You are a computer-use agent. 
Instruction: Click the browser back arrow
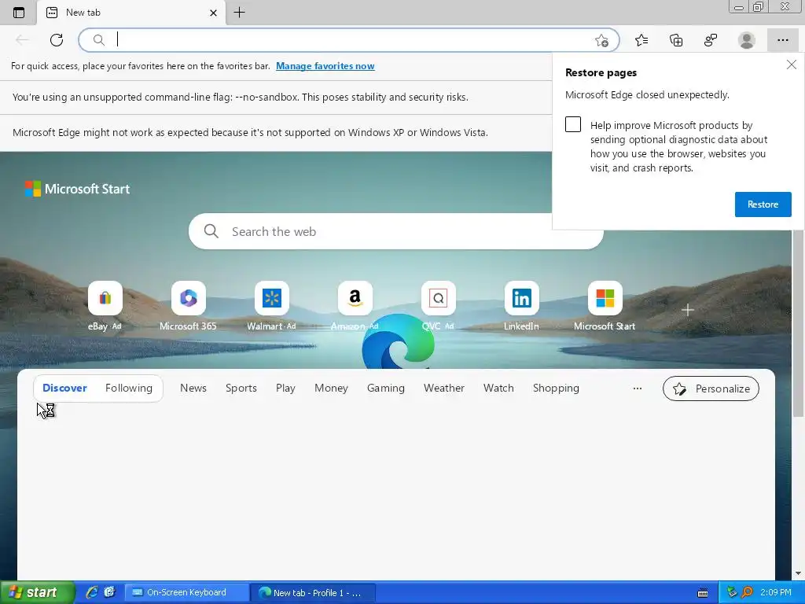point(22,39)
